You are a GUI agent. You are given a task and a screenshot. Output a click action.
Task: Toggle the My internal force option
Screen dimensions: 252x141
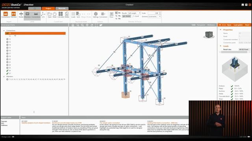pyautogui.click(x=119, y=16)
